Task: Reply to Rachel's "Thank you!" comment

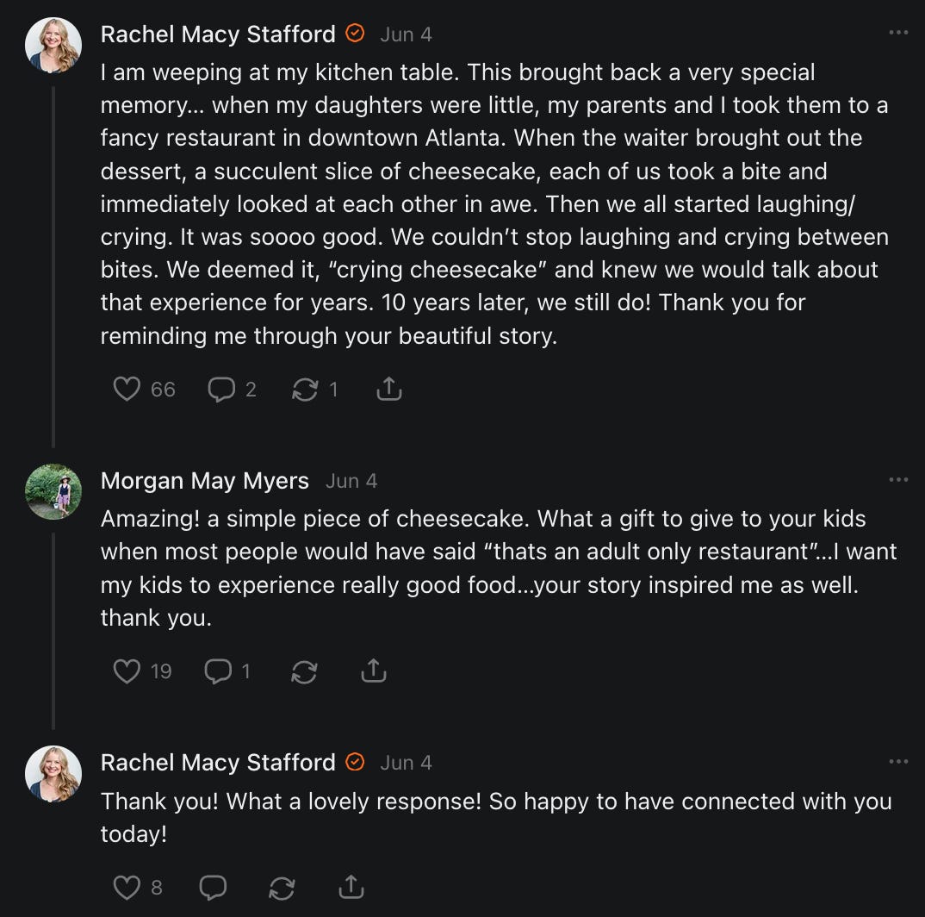Action: (x=213, y=887)
